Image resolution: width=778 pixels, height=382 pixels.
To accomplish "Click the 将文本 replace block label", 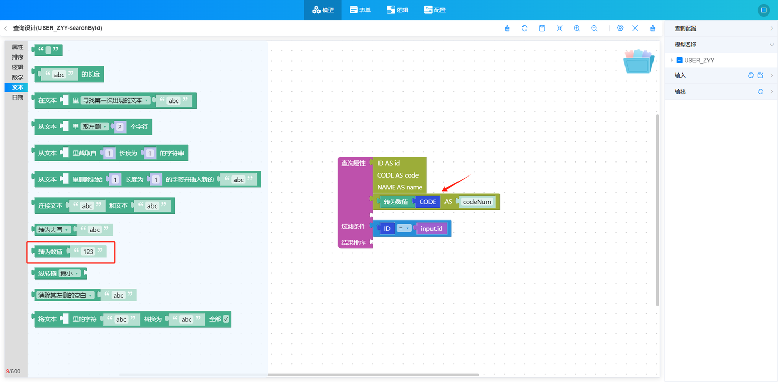I will coord(47,319).
